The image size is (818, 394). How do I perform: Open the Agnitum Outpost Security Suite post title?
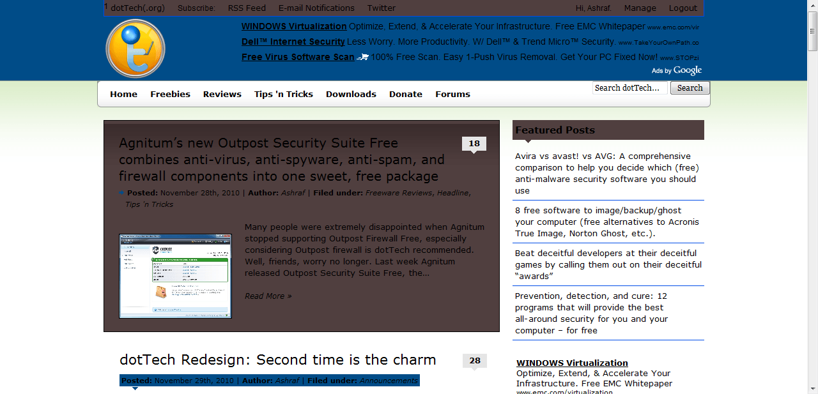pos(282,160)
